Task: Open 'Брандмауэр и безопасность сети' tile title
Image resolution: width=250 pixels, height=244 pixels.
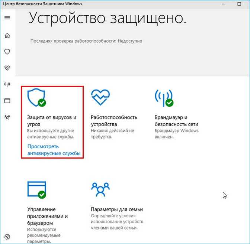Action: point(176,121)
